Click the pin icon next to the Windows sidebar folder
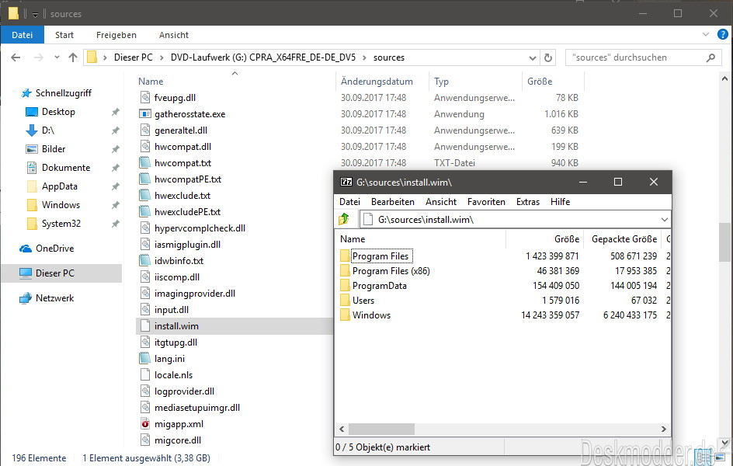This screenshot has width=733, height=466. click(x=116, y=205)
